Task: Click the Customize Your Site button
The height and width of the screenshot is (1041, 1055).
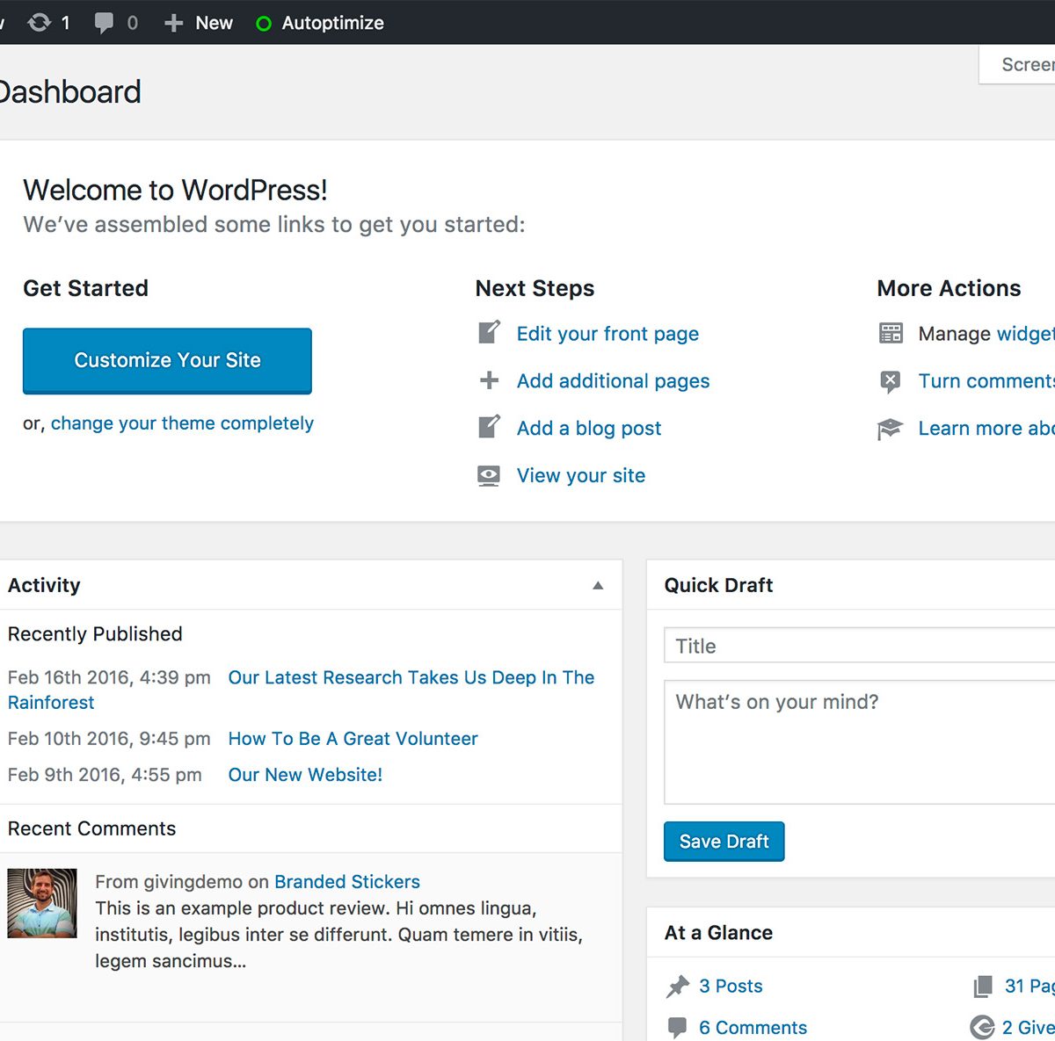Action: [167, 360]
